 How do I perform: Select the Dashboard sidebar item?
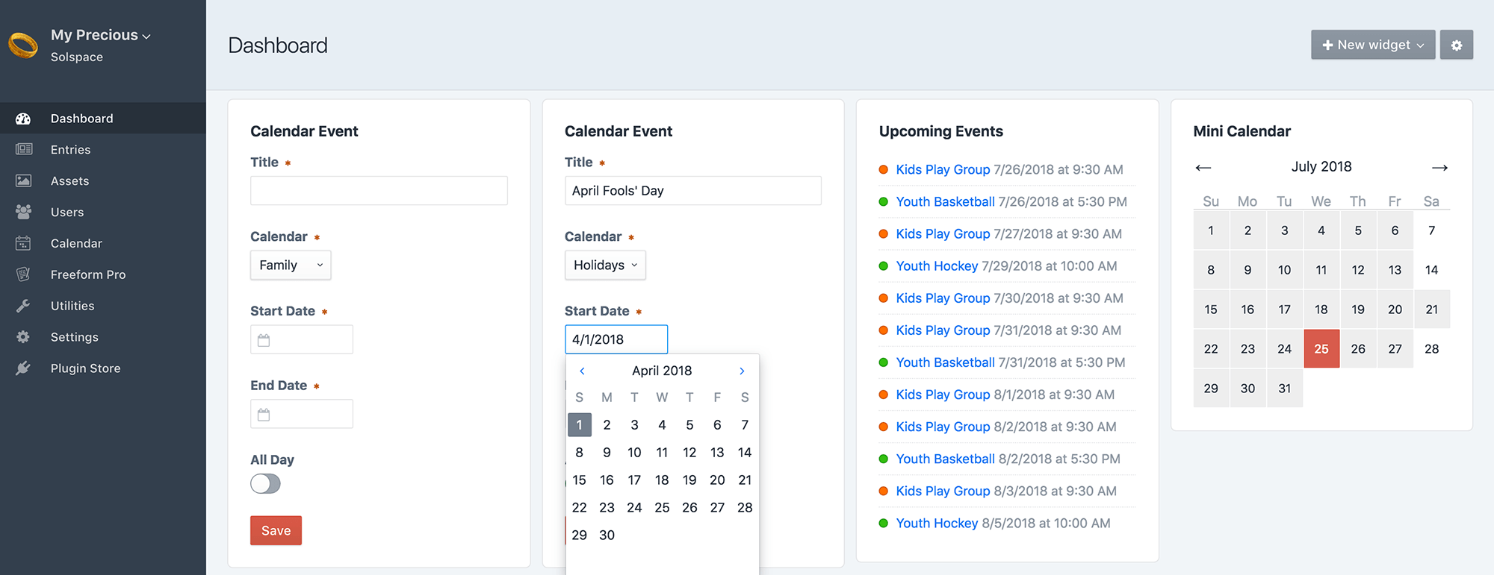coord(81,118)
